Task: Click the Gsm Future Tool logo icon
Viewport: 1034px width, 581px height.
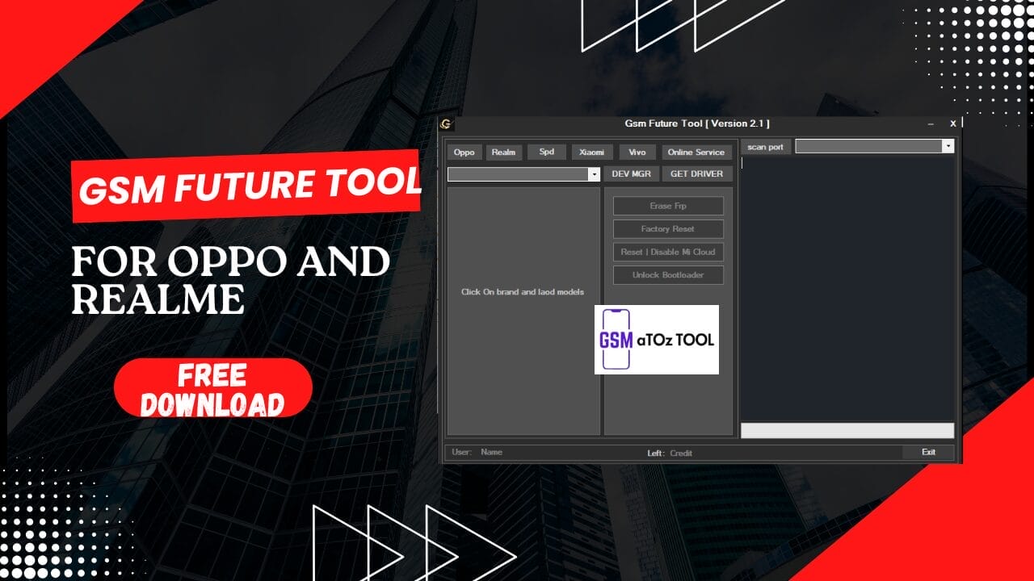Action: [448, 123]
